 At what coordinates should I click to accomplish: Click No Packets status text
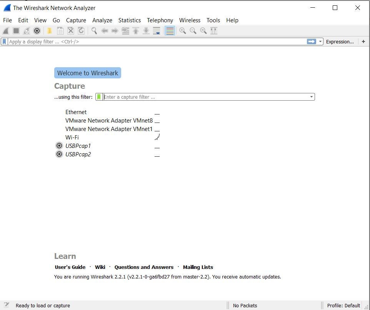click(245, 306)
